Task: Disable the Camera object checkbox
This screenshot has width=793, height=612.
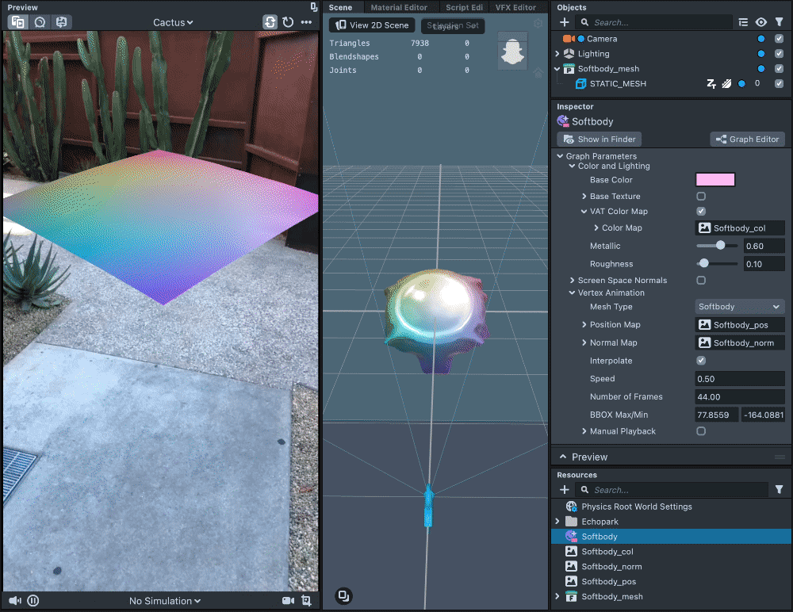Action: pyautogui.click(x=779, y=39)
